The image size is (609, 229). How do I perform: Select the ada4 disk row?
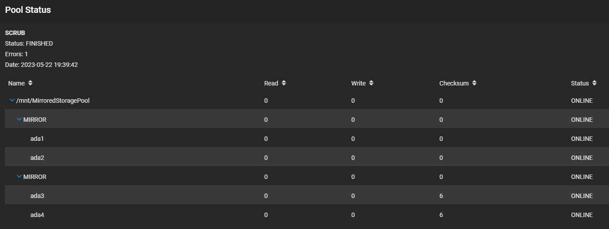coord(37,215)
